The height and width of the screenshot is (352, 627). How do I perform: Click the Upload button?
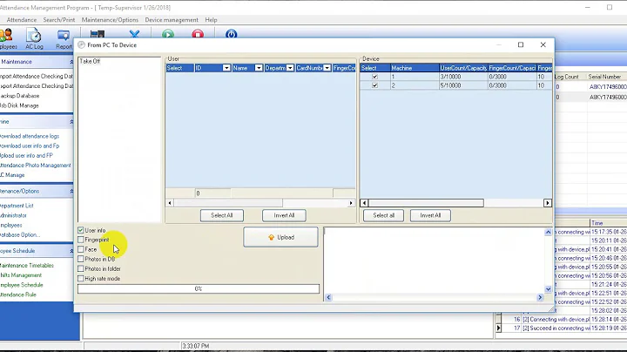[x=280, y=237]
